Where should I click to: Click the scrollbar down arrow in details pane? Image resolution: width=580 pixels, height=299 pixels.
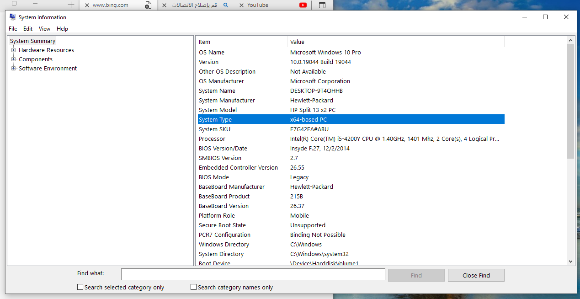pyautogui.click(x=571, y=261)
